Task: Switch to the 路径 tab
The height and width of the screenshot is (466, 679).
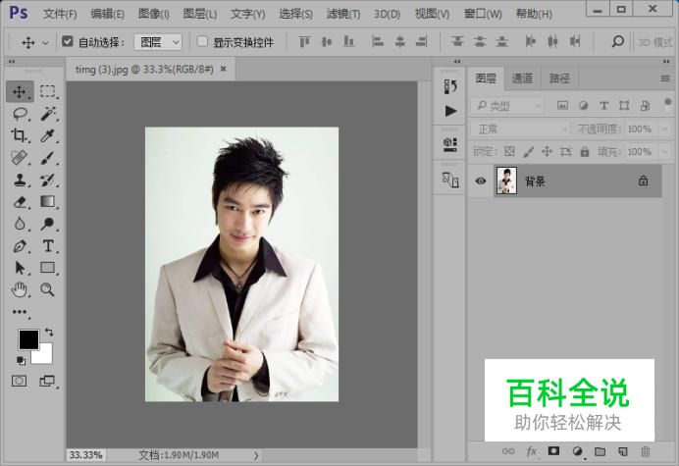Action: point(559,78)
